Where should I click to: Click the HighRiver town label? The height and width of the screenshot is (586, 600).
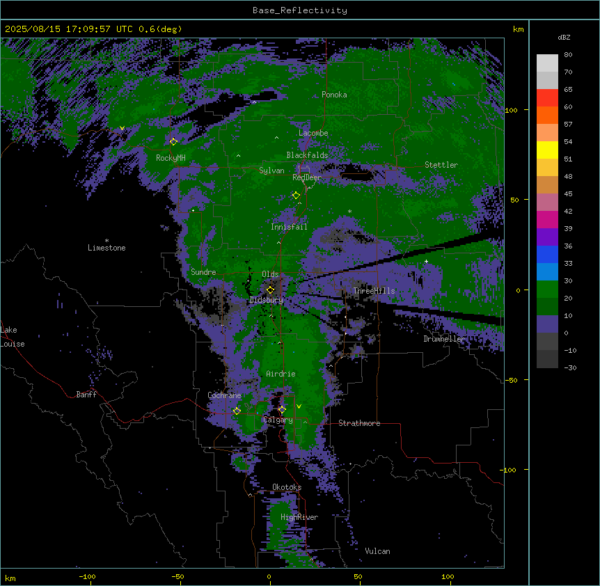tap(299, 517)
